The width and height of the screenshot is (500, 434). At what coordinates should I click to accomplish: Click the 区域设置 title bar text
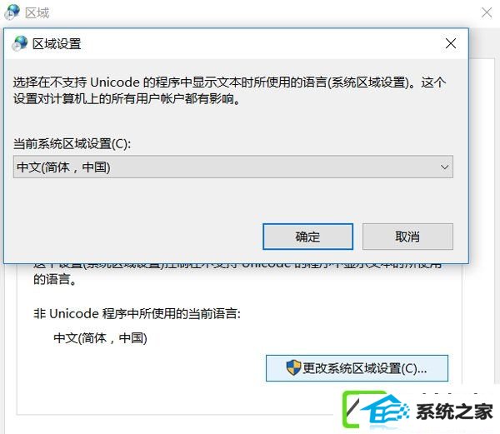tap(57, 43)
